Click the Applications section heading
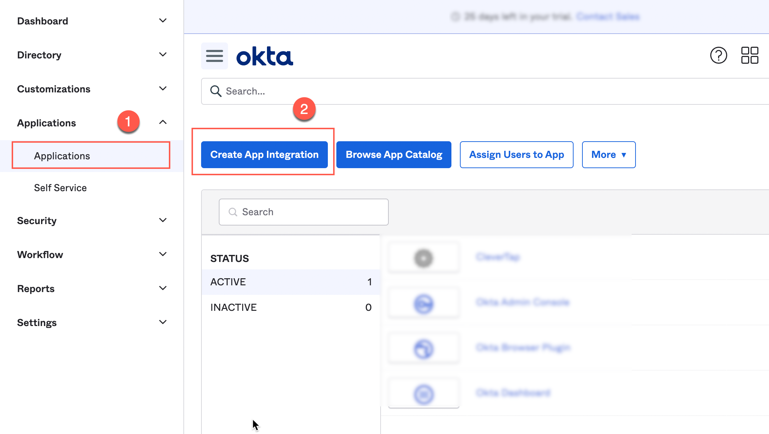Viewport: 769px width, 434px height. pyautogui.click(x=46, y=123)
